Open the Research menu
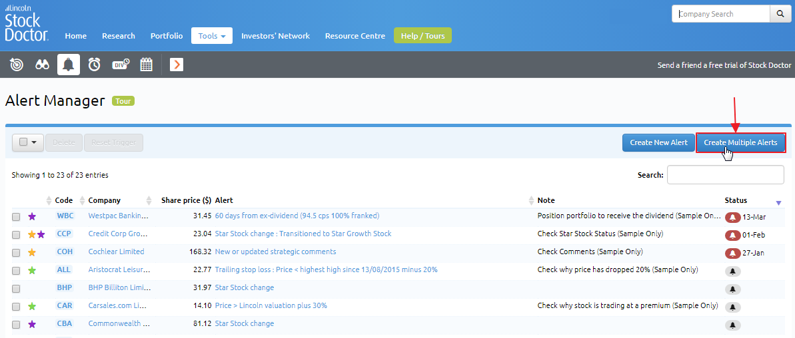The height and width of the screenshot is (338, 795). click(x=119, y=36)
